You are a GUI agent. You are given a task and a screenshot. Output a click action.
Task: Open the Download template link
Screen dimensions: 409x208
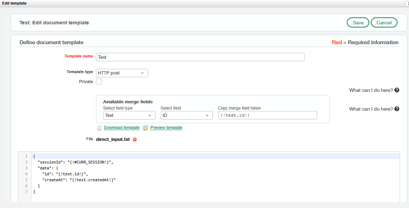click(122, 128)
